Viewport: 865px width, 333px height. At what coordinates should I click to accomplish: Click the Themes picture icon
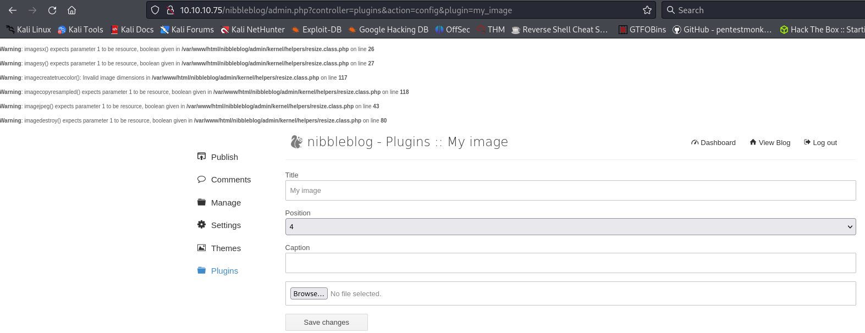tap(201, 248)
